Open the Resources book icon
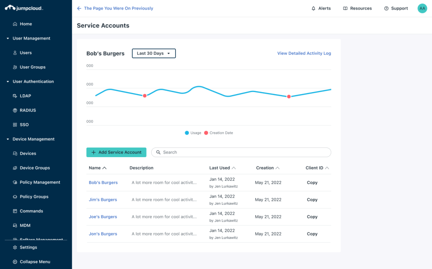 click(345, 8)
